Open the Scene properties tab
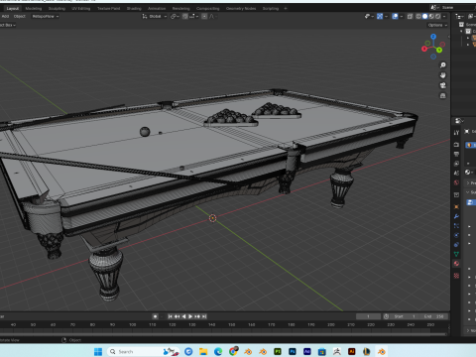This screenshot has width=476, height=357. (456, 173)
